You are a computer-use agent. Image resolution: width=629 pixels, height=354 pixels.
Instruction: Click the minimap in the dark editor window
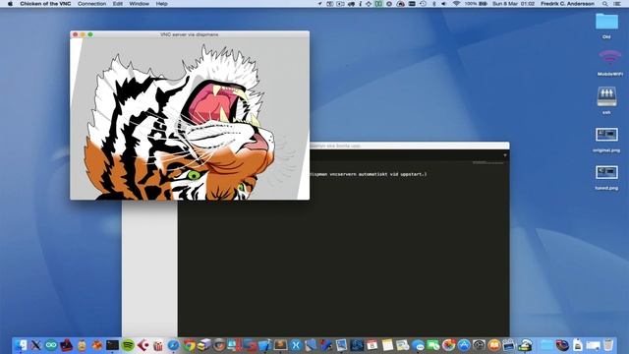coord(487,162)
